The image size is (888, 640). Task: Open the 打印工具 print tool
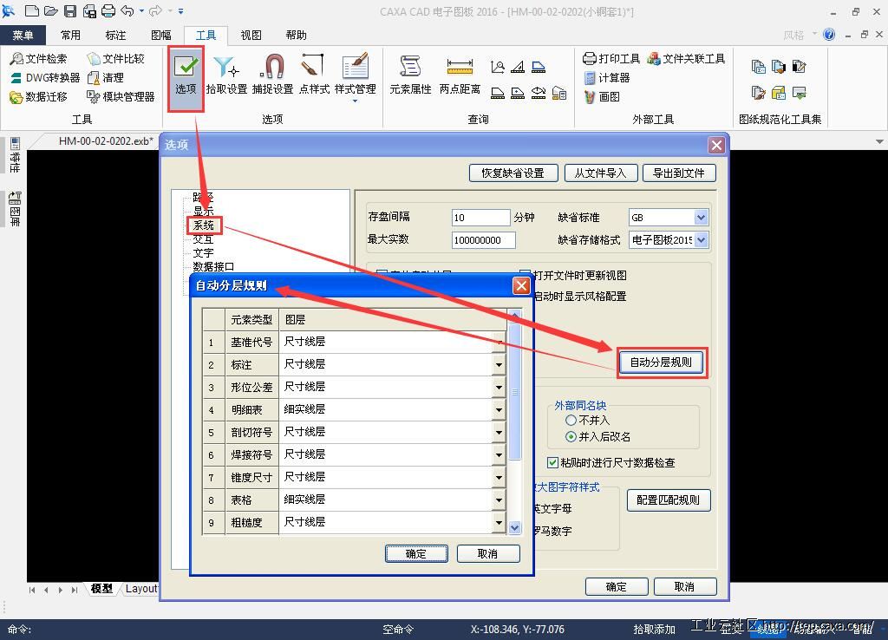[611, 58]
